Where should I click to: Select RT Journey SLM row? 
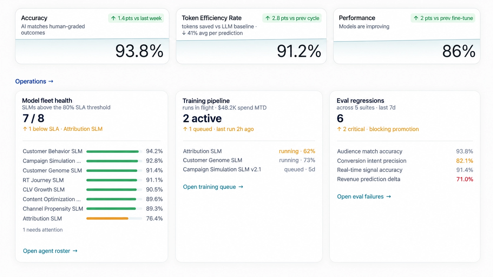pyautogui.click(x=93, y=180)
